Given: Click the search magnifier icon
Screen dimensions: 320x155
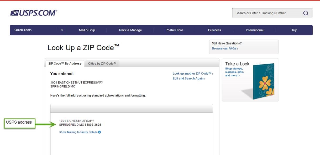Looking at the screenshot, I should tap(306, 13).
